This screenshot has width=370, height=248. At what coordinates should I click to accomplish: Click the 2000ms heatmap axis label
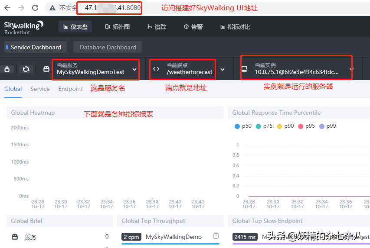(20, 128)
